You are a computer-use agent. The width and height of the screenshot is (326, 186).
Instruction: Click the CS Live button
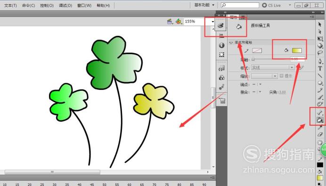coord(271,5)
